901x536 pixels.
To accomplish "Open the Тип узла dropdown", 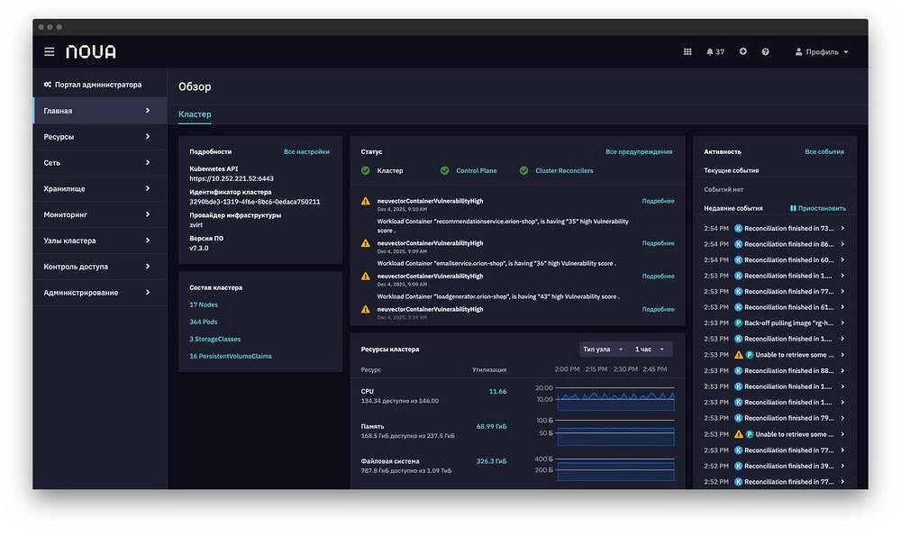I will (x=603, y=350).
